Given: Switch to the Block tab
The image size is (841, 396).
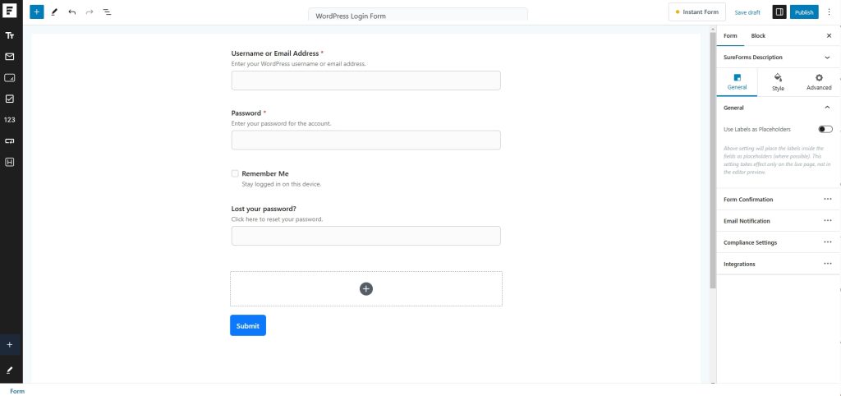Looking at the screenshot, I should (x=758, y=36).
